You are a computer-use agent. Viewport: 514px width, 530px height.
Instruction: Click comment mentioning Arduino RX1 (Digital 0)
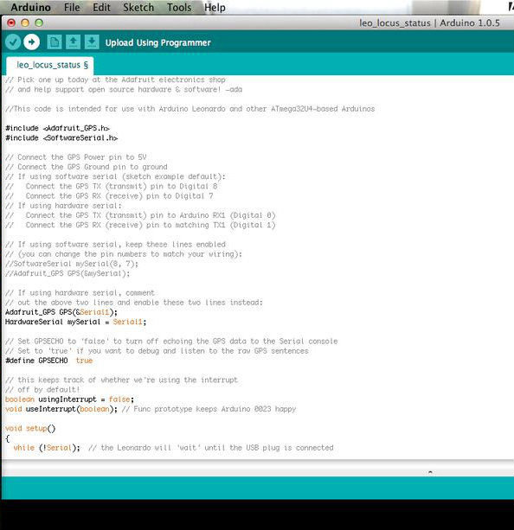coord(140,215)
